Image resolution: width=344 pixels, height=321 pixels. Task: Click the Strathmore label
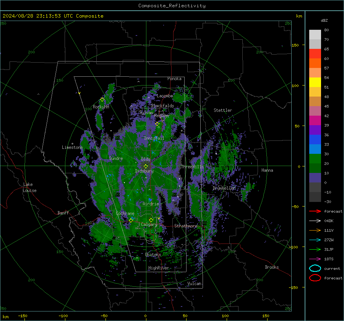pos(186,226)
